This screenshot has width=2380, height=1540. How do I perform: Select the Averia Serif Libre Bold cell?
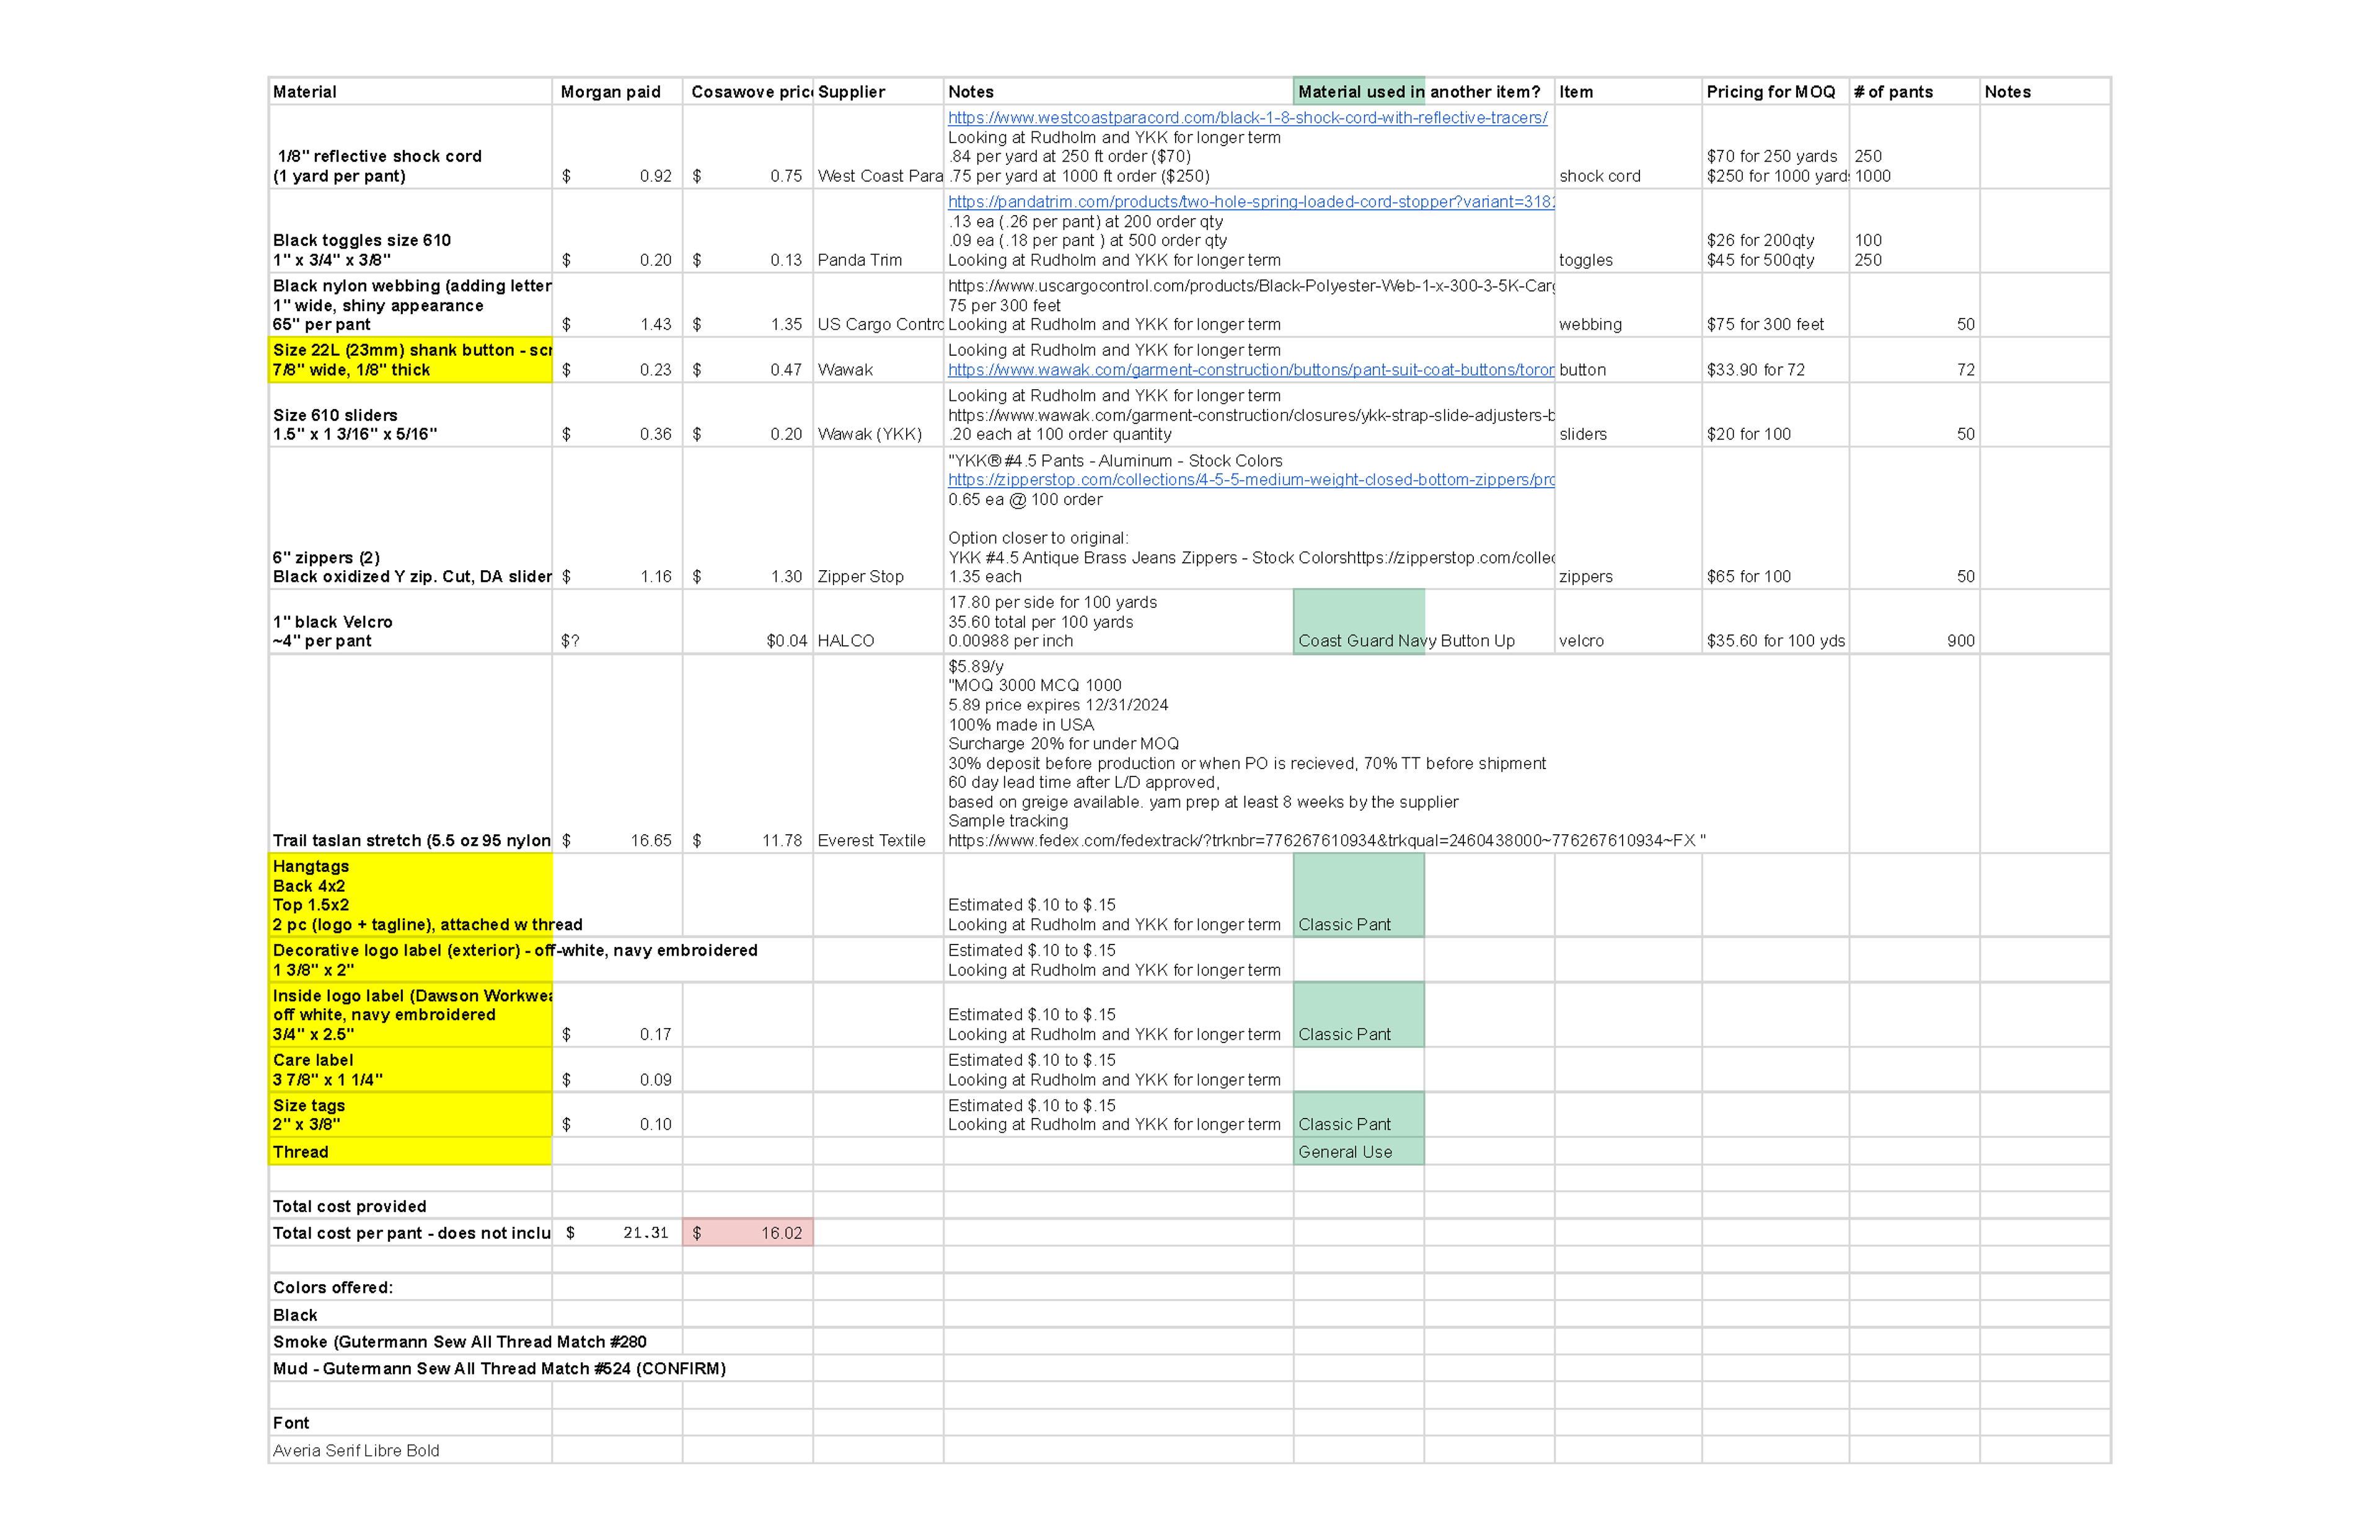click(410, 1451)
